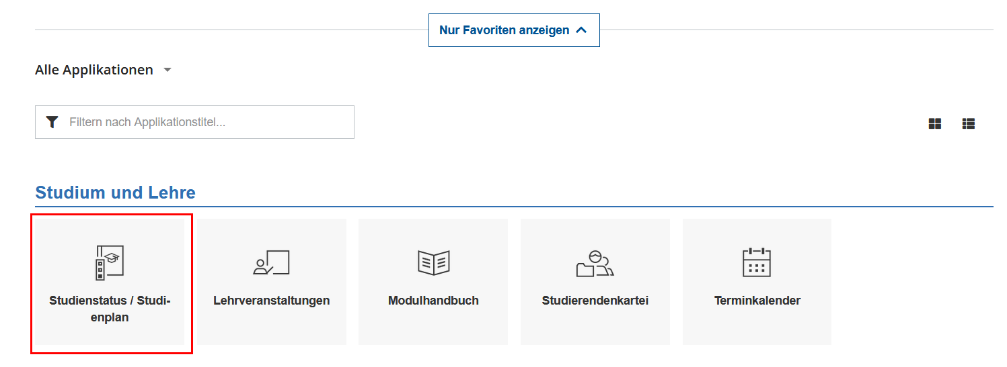Click the Lehrveranstaltungen presenter board icon
This screenshot has width=1007, height=367.
(x=271, y=262)
